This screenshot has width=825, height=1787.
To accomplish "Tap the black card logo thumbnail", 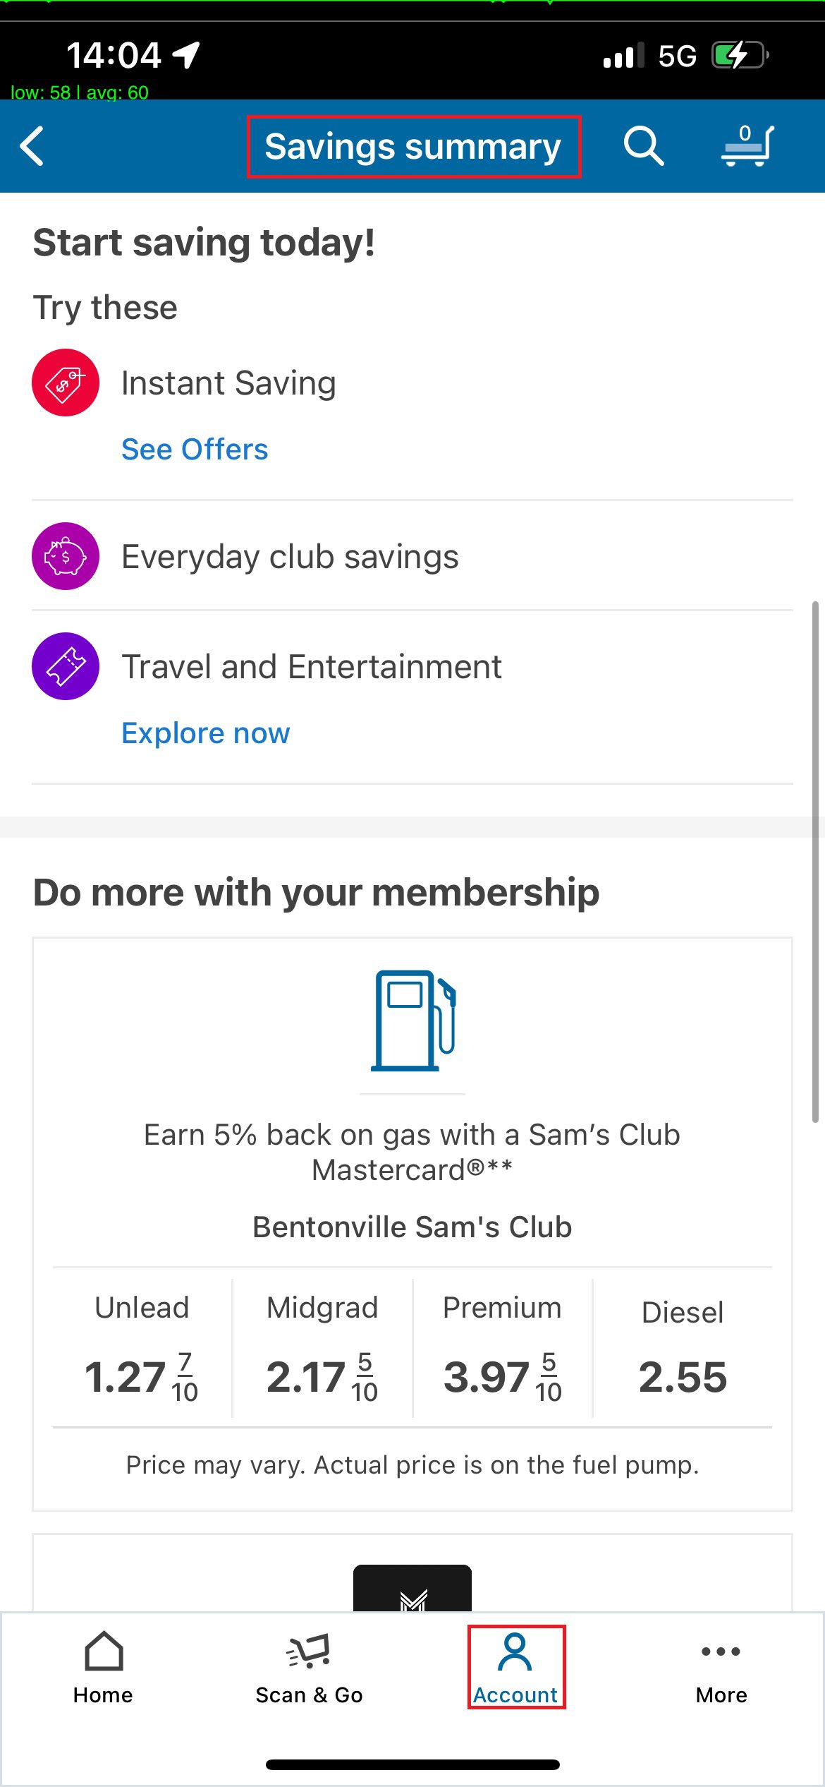I will [412, 1589].
